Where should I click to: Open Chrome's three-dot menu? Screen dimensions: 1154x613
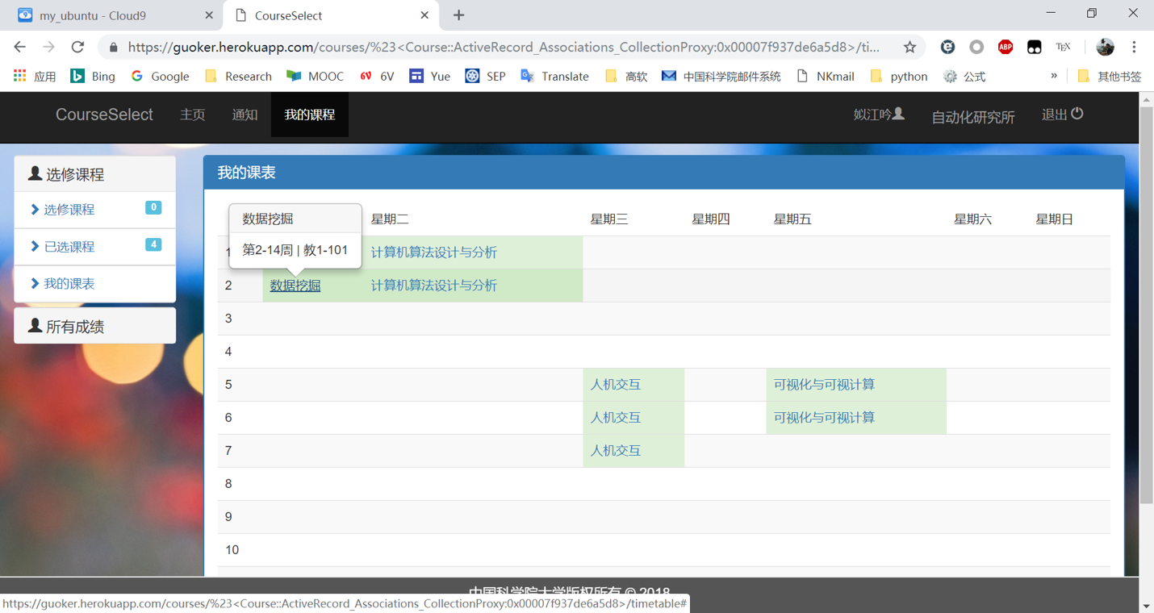point(1134,47)
